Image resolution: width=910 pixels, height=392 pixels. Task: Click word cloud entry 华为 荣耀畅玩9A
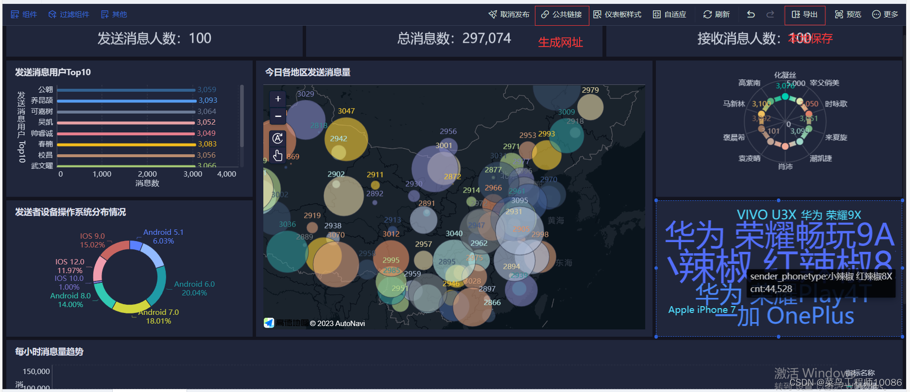779,236
